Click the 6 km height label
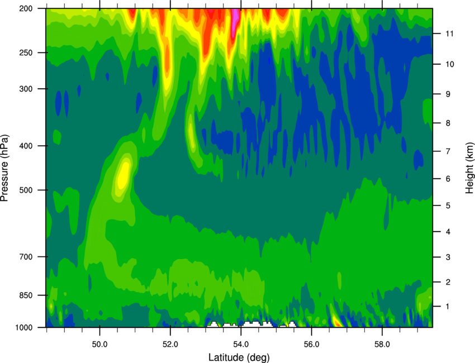This screenshot has width=475, height=363. point(448,179)
